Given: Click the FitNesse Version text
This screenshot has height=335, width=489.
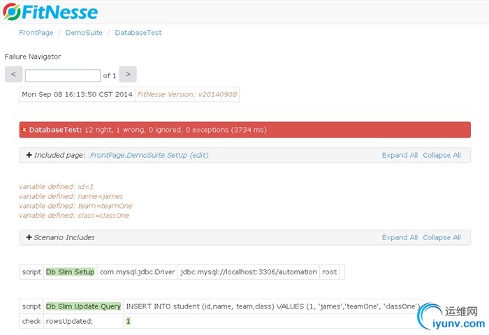Looking at the screenshot, I should coord(187,94).
